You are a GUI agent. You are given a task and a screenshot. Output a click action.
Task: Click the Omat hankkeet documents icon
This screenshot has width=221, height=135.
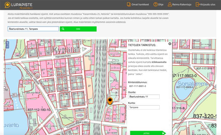pos(128,4)
